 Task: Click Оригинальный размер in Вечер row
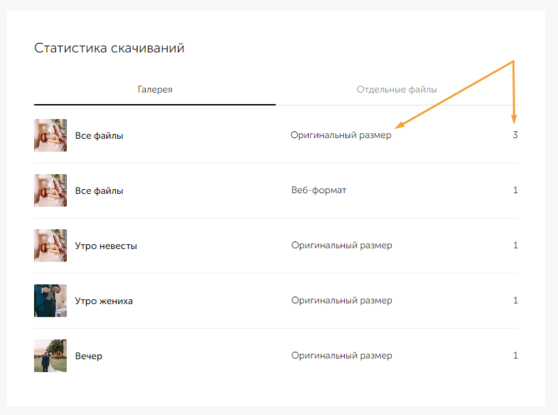pyautogui.click(x=341, y=356)
